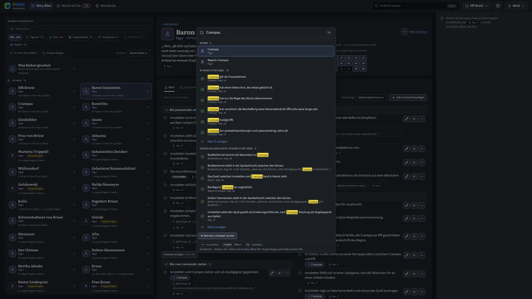Click the three-dot button beside Mehr erfahren

pyautogui.click(x=404, y=32)
